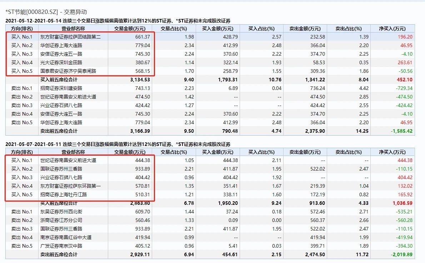Click the 661.37 trade amount cell
425x263 pixels.
click(142, 37)
